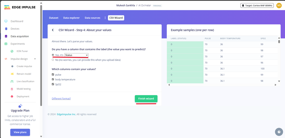Click the 'Different format?' link
This screenshot has height=138, width=285.
(x=61, y=98)
